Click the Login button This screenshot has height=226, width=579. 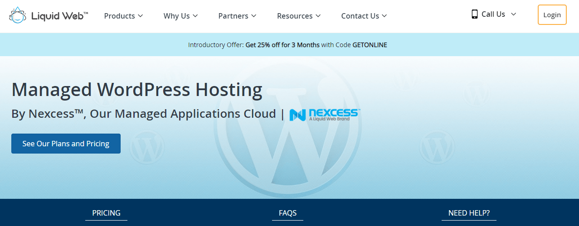click(552, 14)
